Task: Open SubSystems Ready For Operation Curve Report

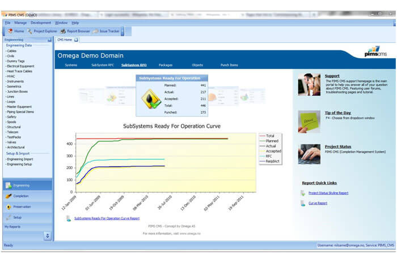Action: [107, 218]
